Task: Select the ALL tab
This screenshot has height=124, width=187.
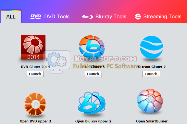Action: tap(11, 17)
